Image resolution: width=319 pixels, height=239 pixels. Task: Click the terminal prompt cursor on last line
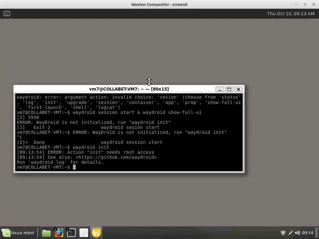tap(74, 167)
